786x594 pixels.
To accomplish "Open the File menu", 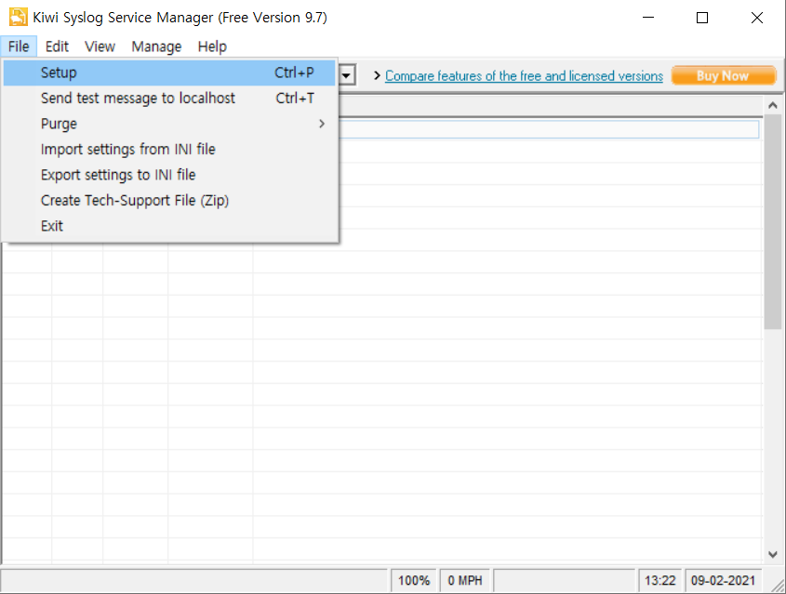I will [19, 46].
